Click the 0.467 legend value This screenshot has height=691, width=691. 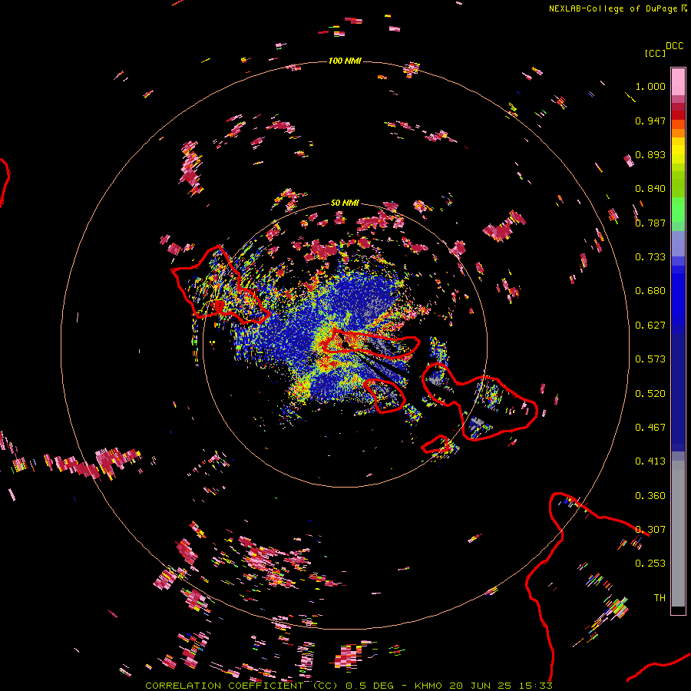650,428
